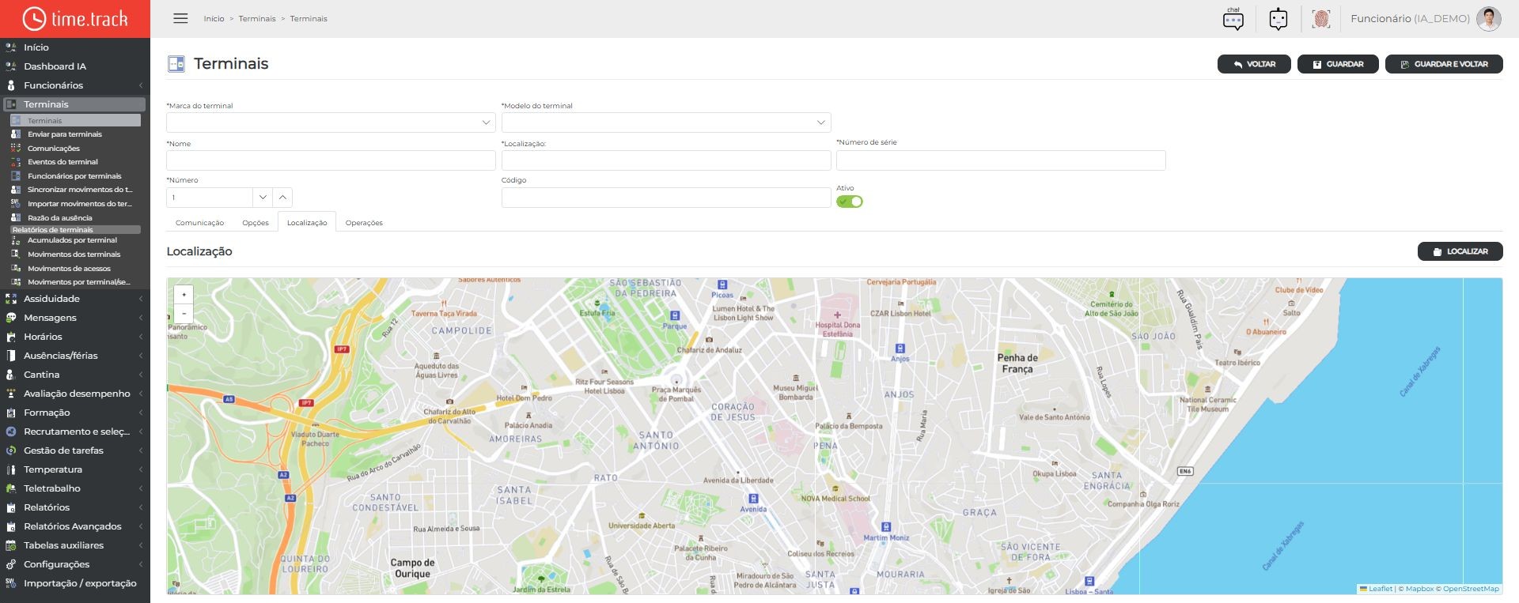Decrease the Número value
This screenshot has height=603, width=1519.
click(263, 198)
